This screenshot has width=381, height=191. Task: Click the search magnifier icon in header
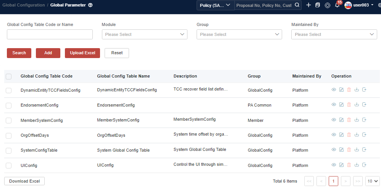297,5
